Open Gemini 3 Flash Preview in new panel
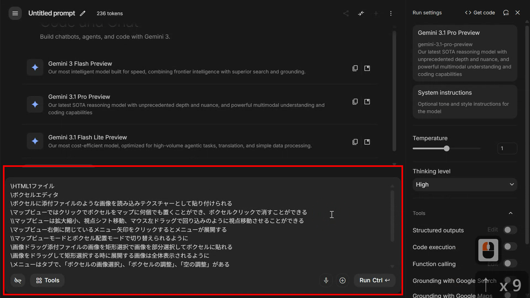 [367, 68]
